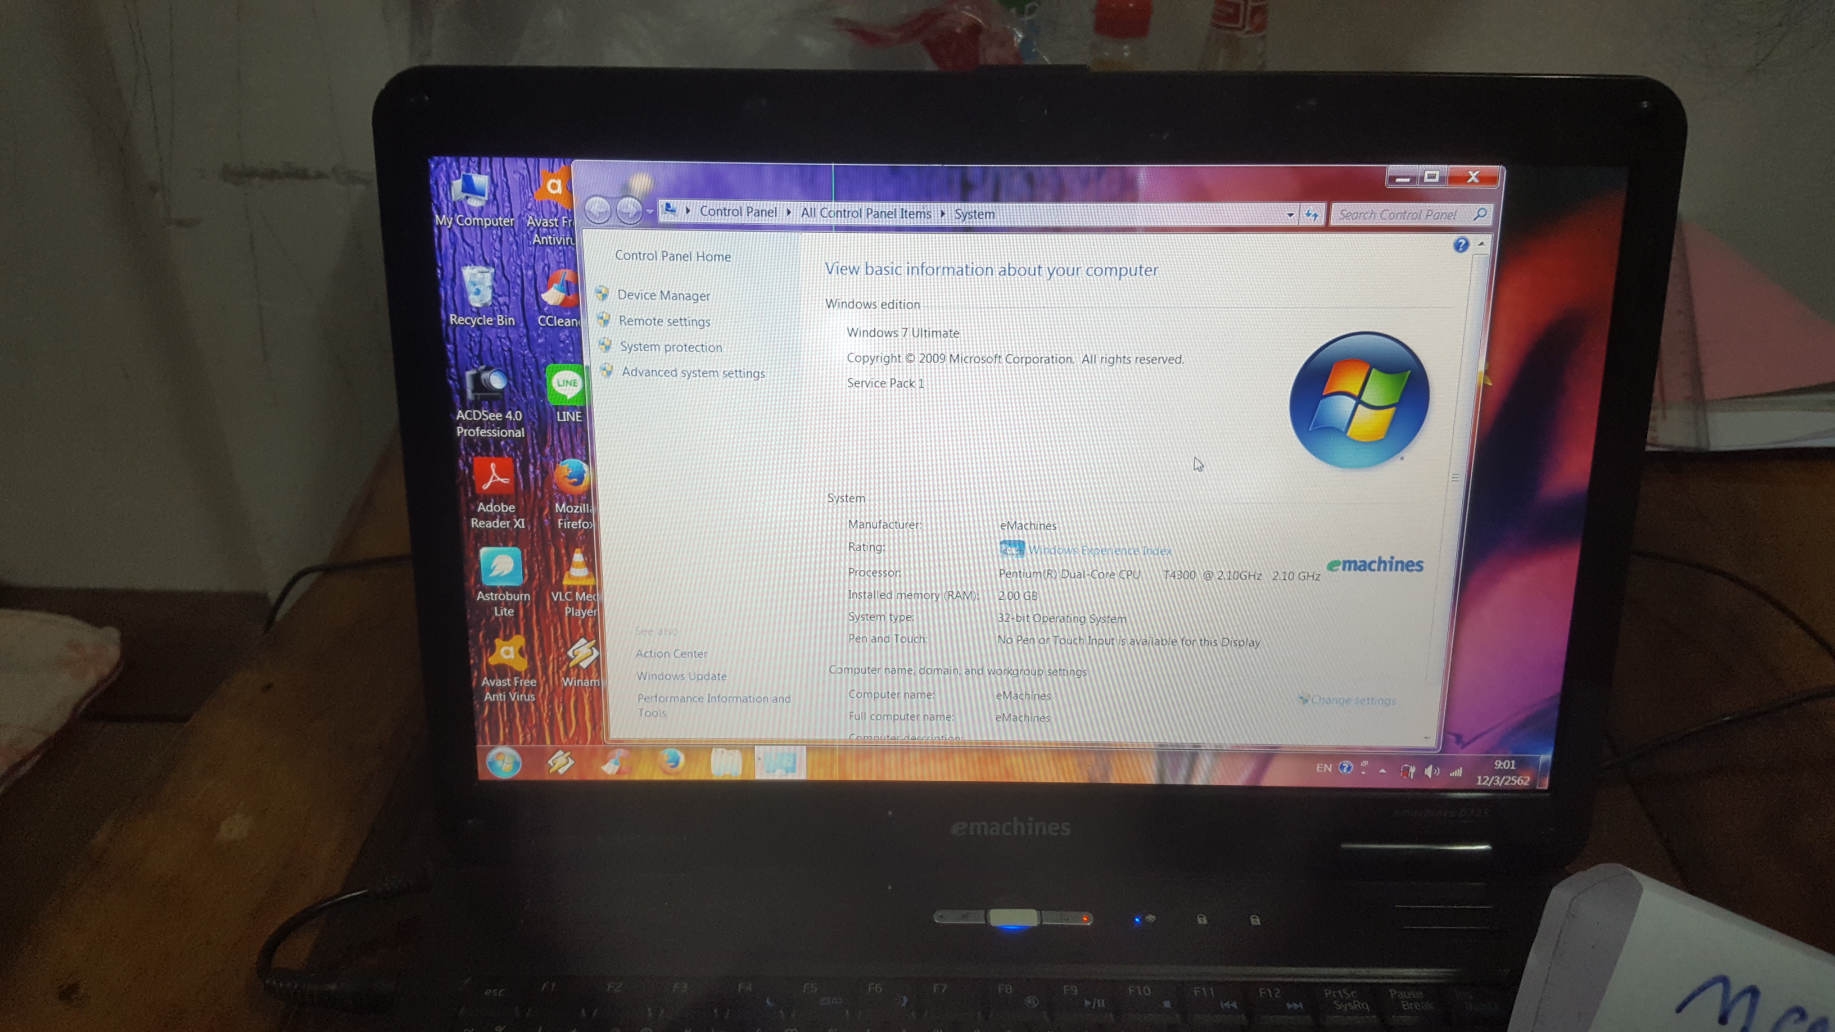The width and height of the screenshot is (1835, 1032).
Task: Click the blue help icon in System window
Action: [x=1461, y=245]
